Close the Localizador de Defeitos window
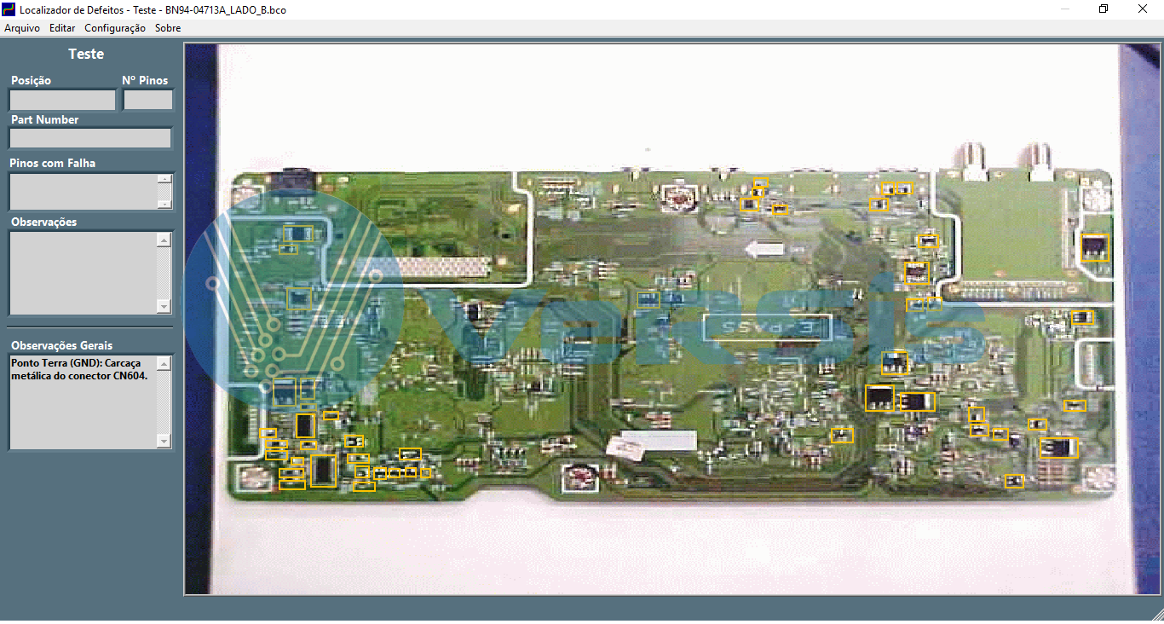The width and height of the screenshot is (1164, 624). coord(1143,9)
